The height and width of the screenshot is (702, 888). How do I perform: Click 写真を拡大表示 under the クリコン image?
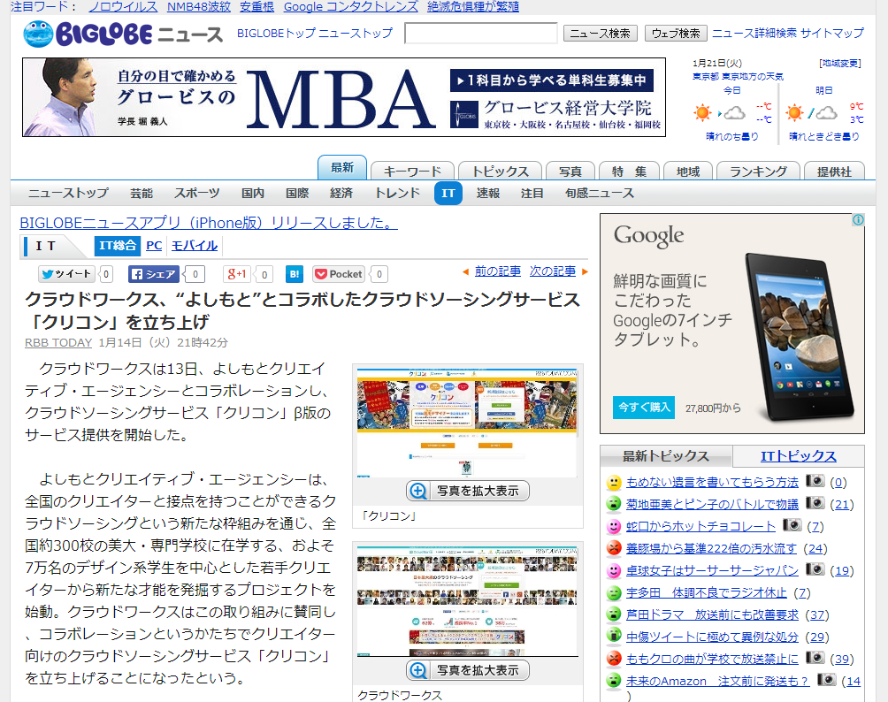(x=468, y=491)
